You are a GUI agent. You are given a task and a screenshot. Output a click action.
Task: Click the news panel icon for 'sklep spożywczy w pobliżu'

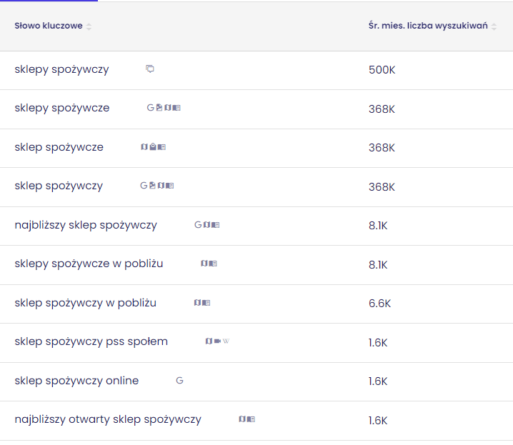tap(206, 303)
